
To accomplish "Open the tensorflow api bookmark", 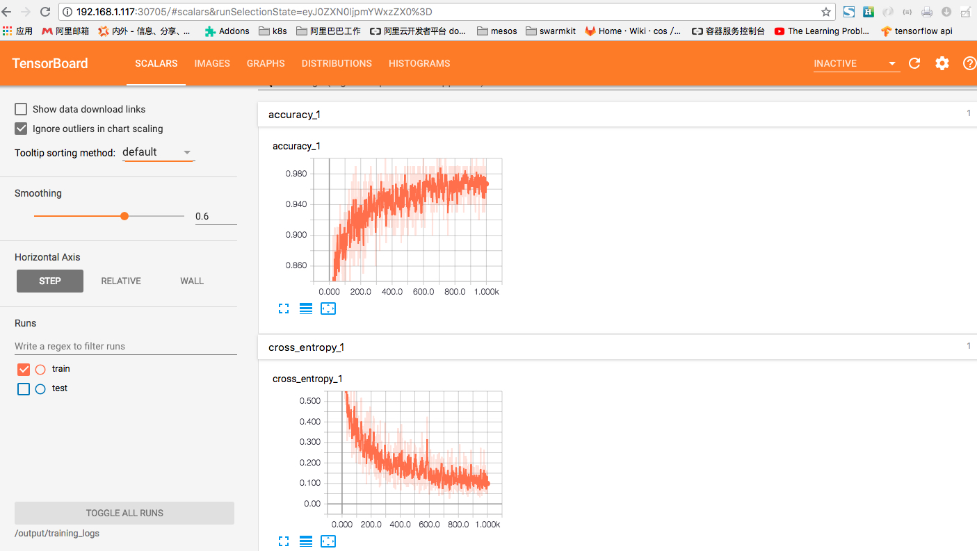I will [x=917, y=31].
